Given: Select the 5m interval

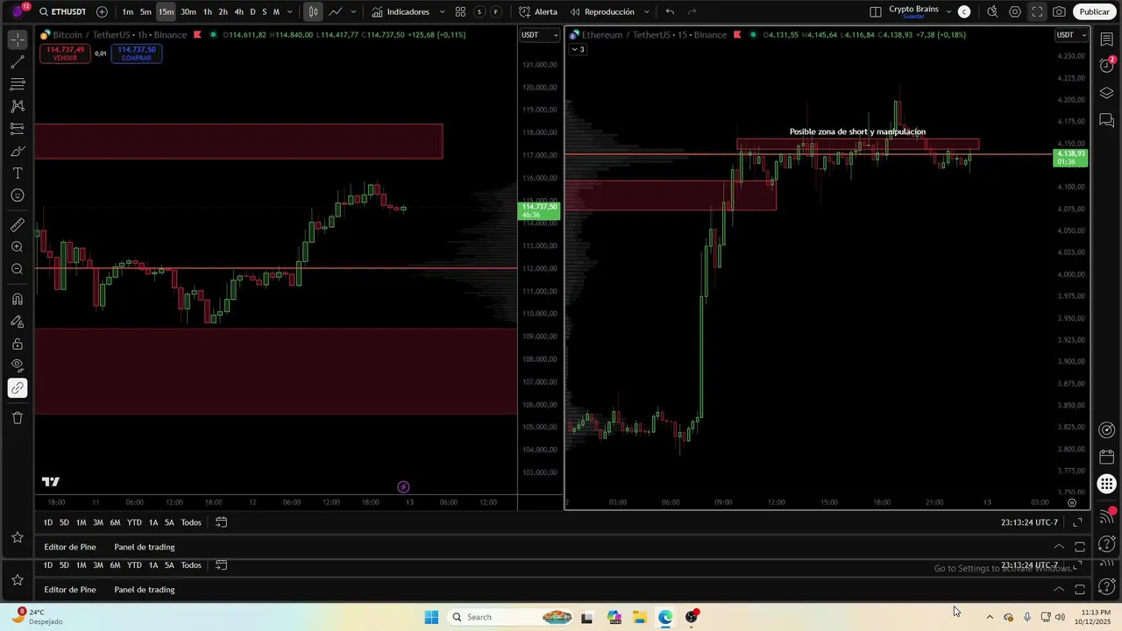Looking at the screenshot, I should pyautogui.click(x=146, y=12).
